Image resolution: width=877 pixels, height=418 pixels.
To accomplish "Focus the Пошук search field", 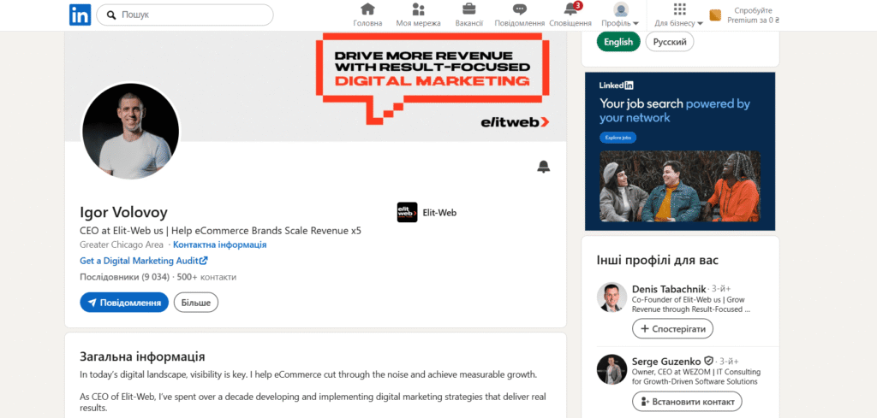I will click(x=185, y=15).
